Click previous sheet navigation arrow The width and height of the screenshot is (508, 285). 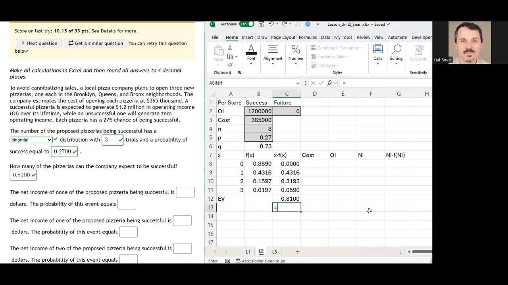pyautogui.click(x=215, y=252)
